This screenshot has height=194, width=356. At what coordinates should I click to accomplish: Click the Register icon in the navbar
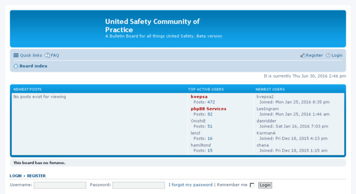(303, 55)
